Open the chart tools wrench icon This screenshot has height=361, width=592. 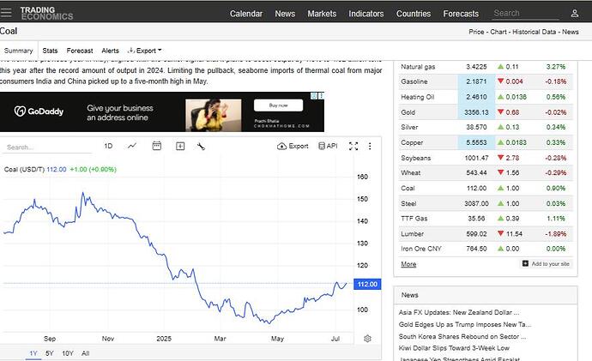[x=201, y=147]
